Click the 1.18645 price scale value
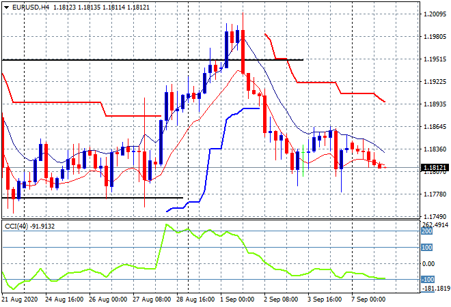Image resolution: width=451 pixels, height=307 pixels. click(435, 127)
